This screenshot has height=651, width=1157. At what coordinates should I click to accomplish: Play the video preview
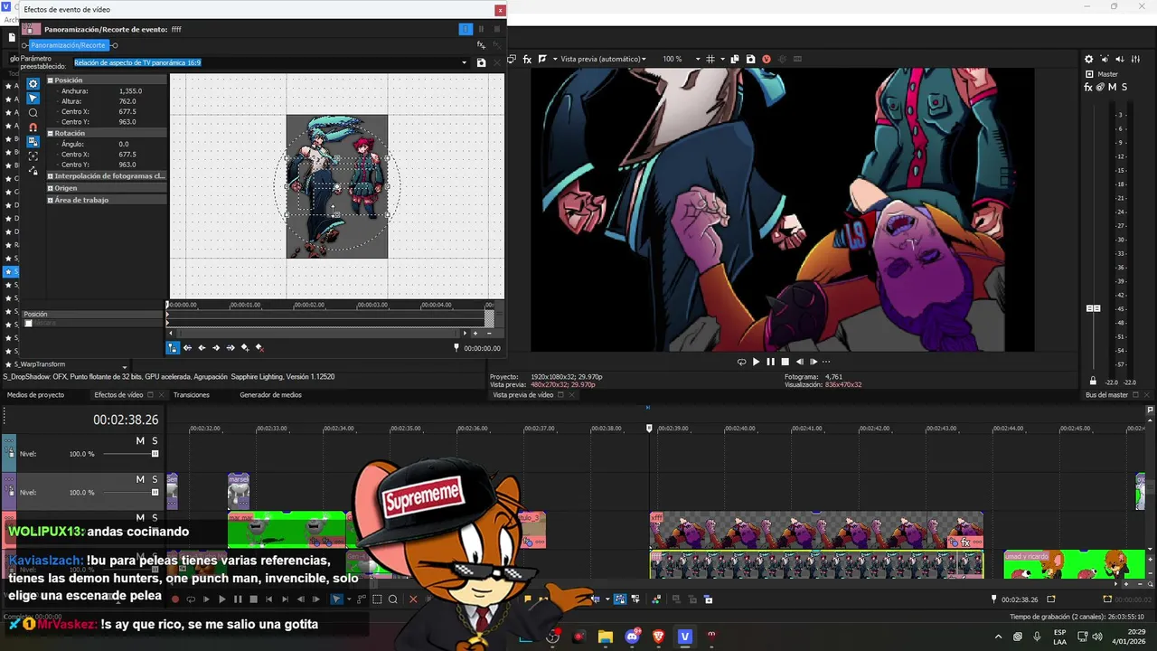[x=756, y=362]
